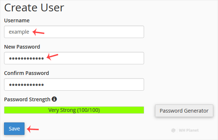Click the New Password label
This screenshot has height=140, width=218.
click(x=22, y=47)
